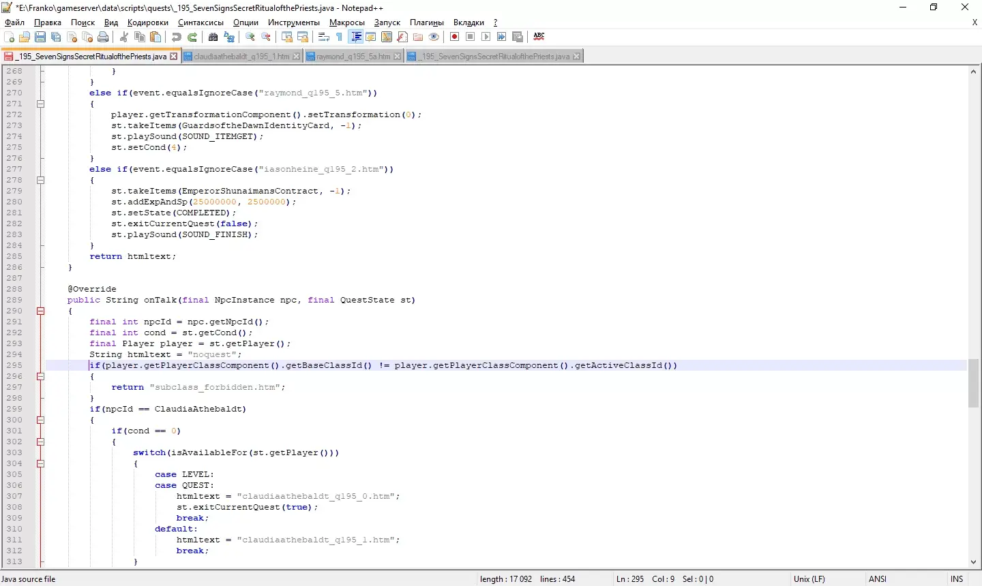The width and height of the screenshot is (982, 586).
Task: Close the current document via toolbar icon
Action: (x=72, y=37)
